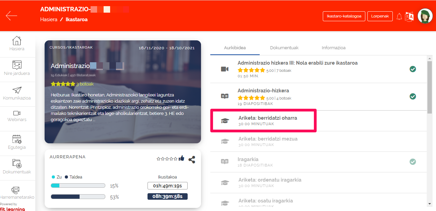This screenshot has width=436, height=211.
Task: Click the language translate icon
Action: pos(409,16)
